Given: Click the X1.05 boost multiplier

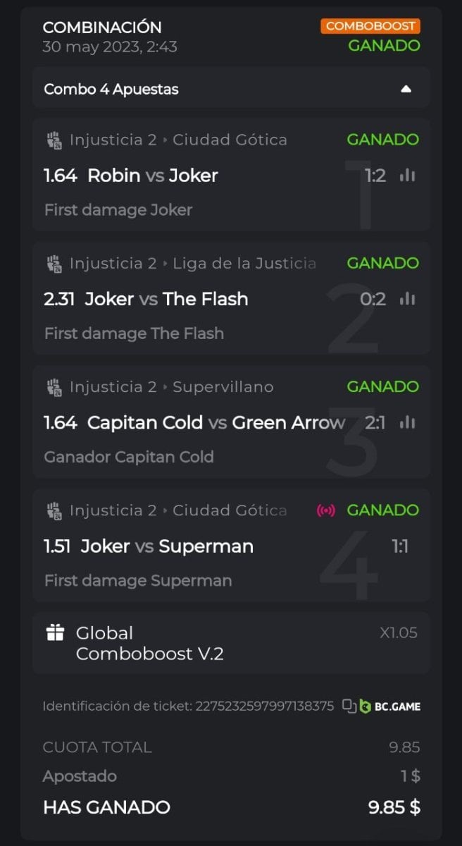Looking at the screenshot, I should (x=399, y=633).
